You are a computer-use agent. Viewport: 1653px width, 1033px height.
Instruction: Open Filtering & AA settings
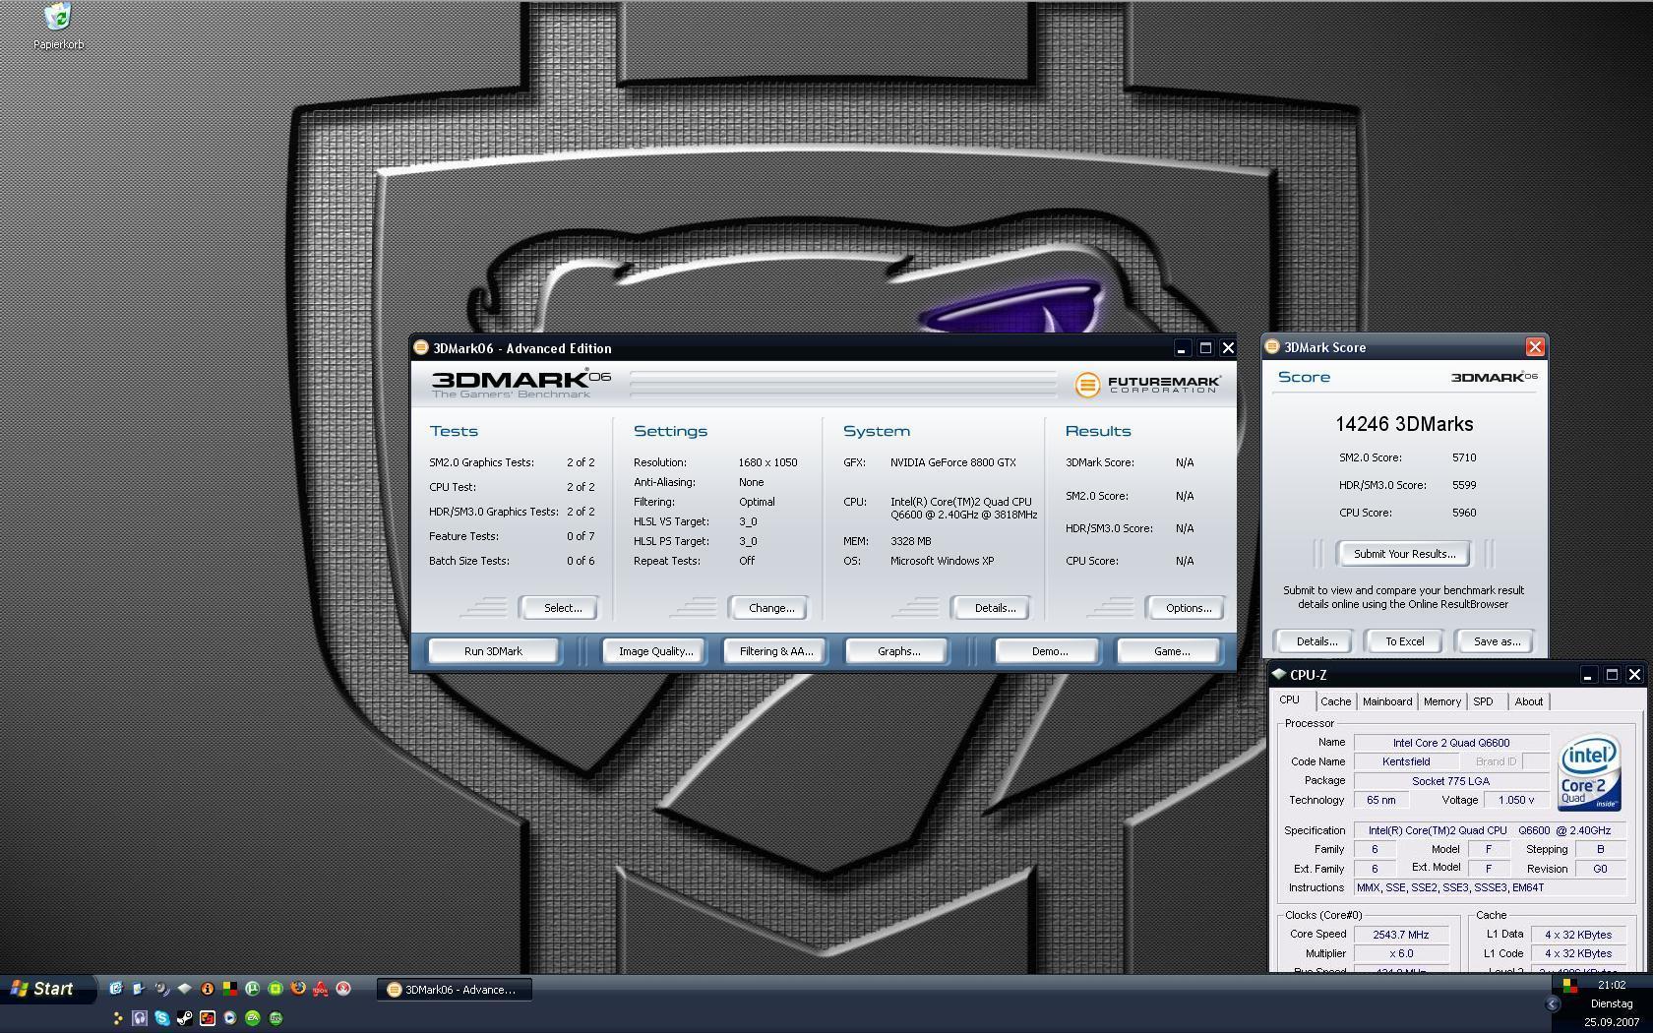tap(776, 651)
